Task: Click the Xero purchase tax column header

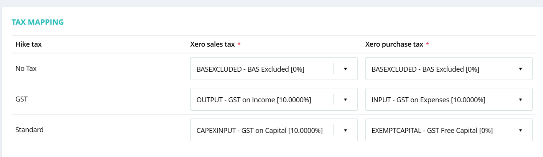Action: [x=394, y=44]
